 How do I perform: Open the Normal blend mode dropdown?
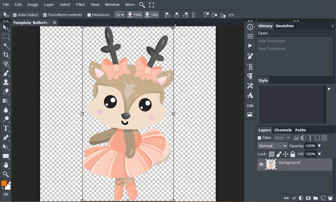[x=272, y=146]
